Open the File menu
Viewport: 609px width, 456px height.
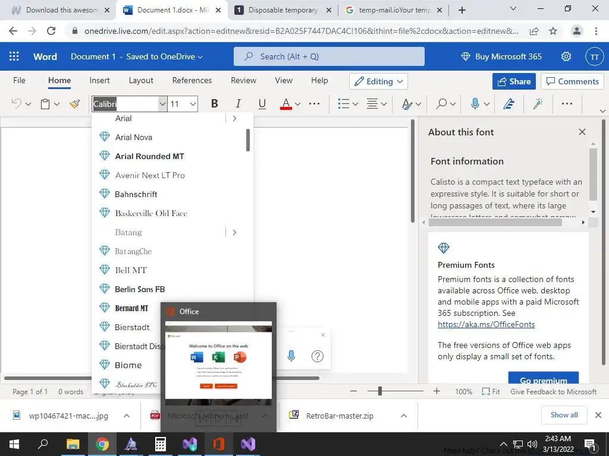click(19, 80)
